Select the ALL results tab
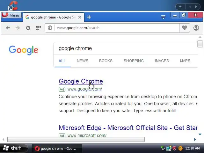This screenshot has height=153, width=204. [62, 61]
